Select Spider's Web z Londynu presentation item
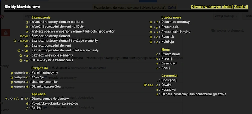This screenshot has height=114, width=252. coord(115,58)
